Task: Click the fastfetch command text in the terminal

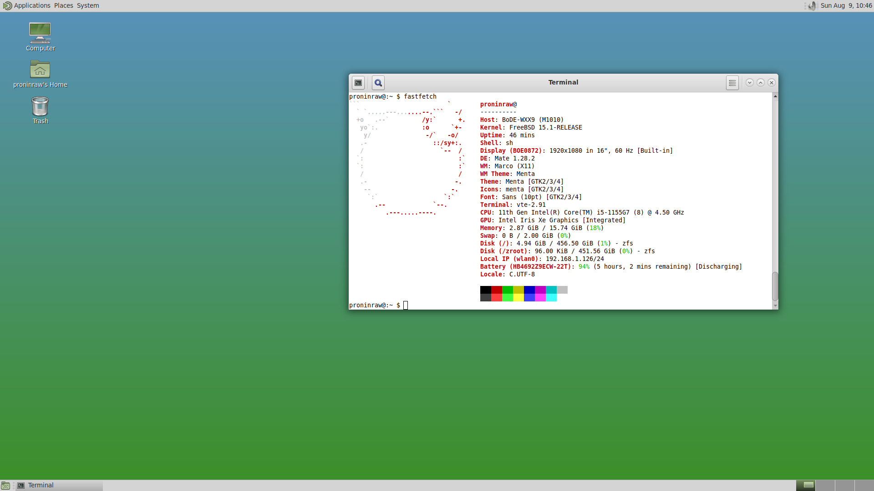Action: point(420,96)
